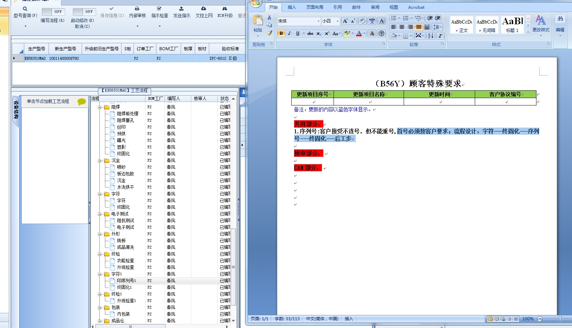The height and width of the screenshot is (328, 572).
Task: Click character shading icon
Action: click(372, 33)
